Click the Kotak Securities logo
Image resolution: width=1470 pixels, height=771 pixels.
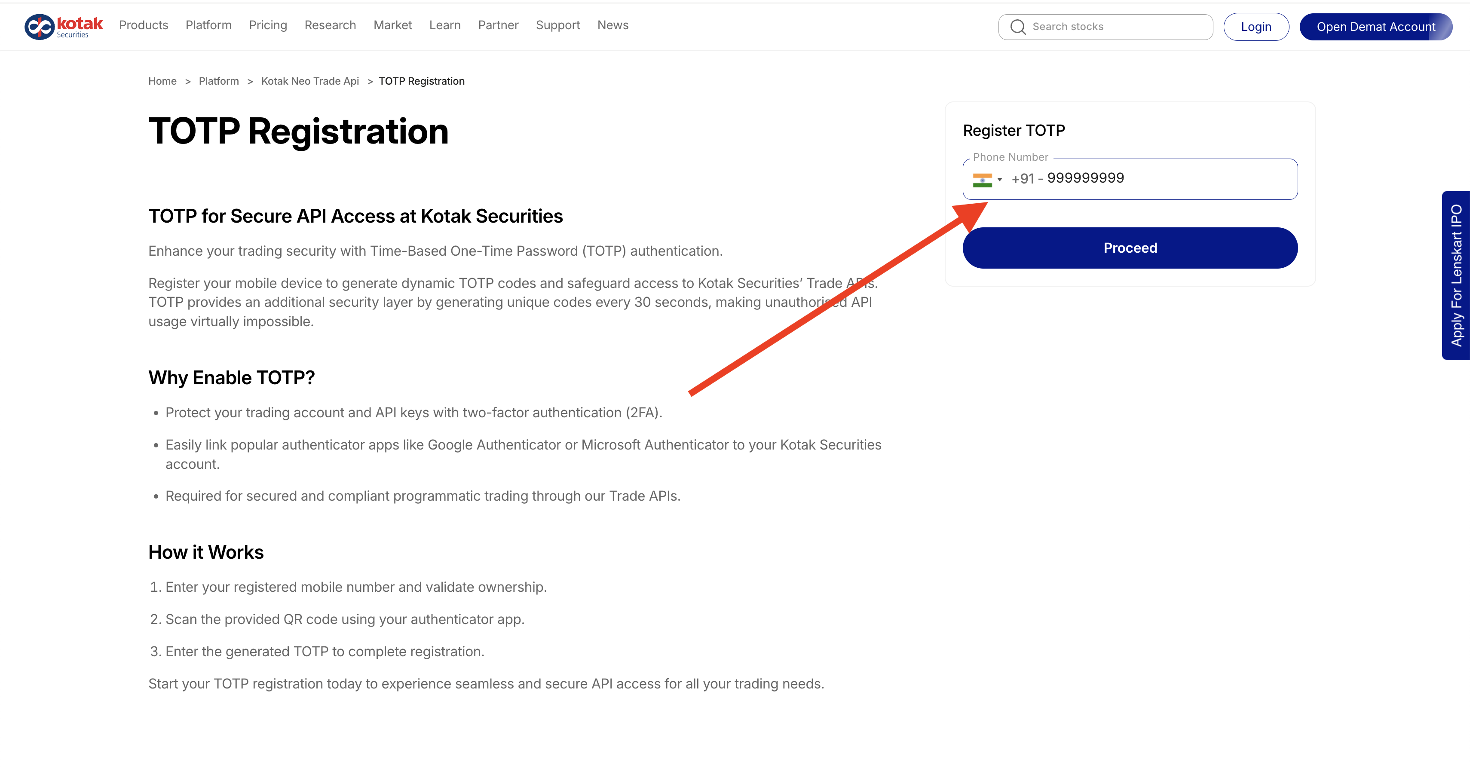[x=63, y=26]
